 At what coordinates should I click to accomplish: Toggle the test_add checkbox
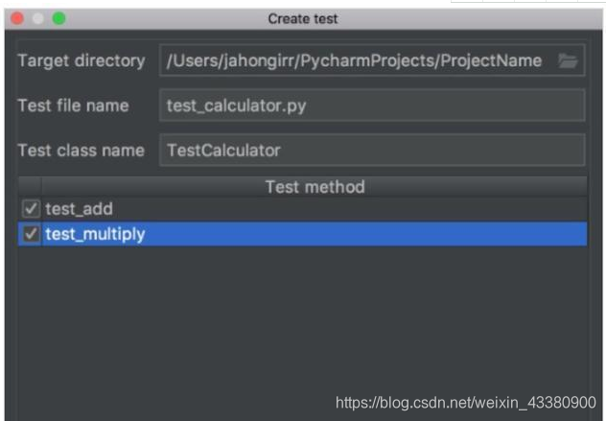[x=31, y=209]
